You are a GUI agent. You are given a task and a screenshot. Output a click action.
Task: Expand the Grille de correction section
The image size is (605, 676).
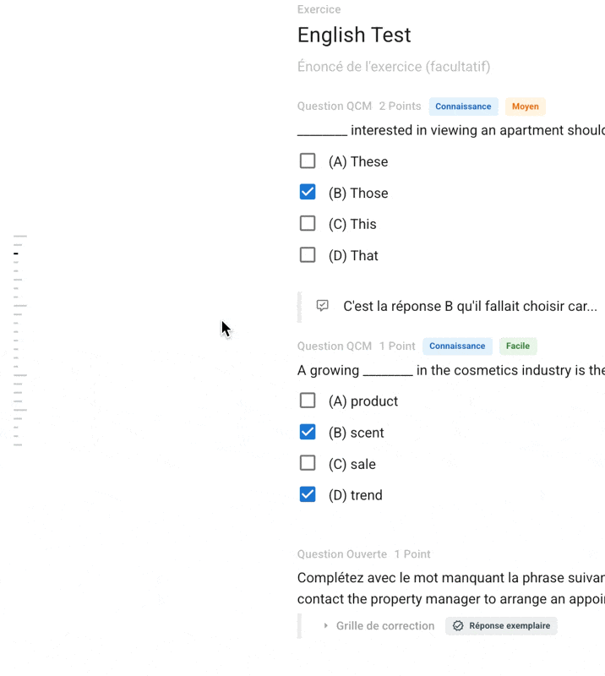click(x=379, y=625)
